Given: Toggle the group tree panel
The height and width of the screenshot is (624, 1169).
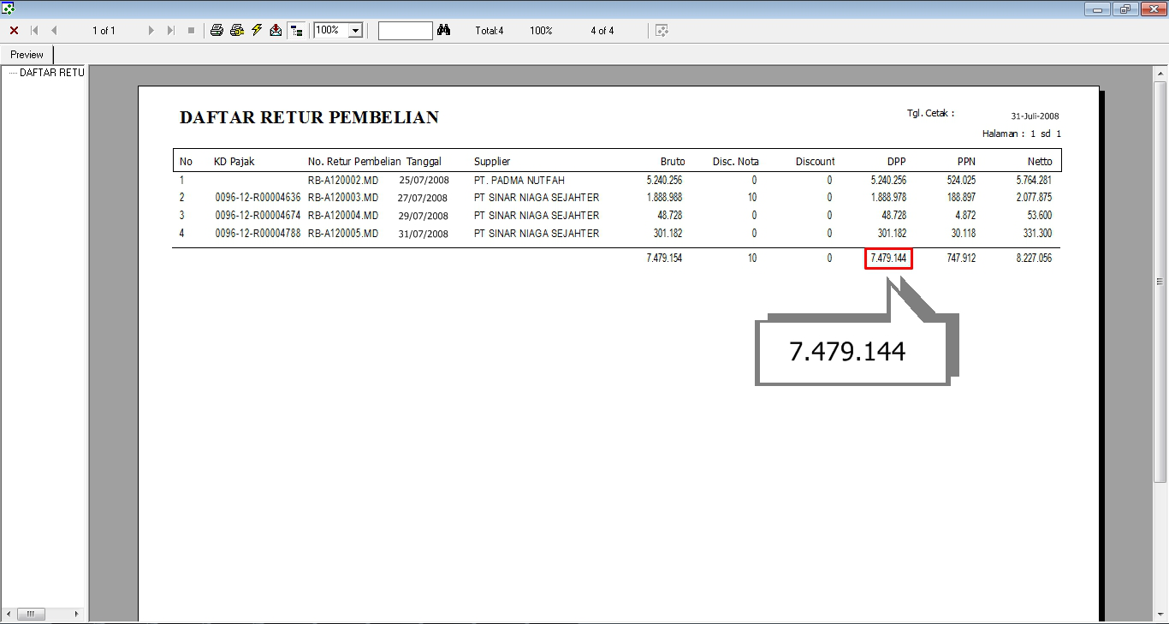Looking at the screenshot, I should [296, 31].
